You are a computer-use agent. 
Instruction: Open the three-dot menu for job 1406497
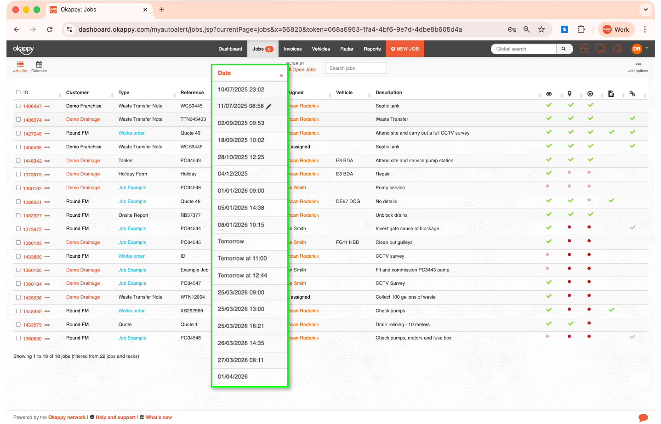[x=47, y=107]
